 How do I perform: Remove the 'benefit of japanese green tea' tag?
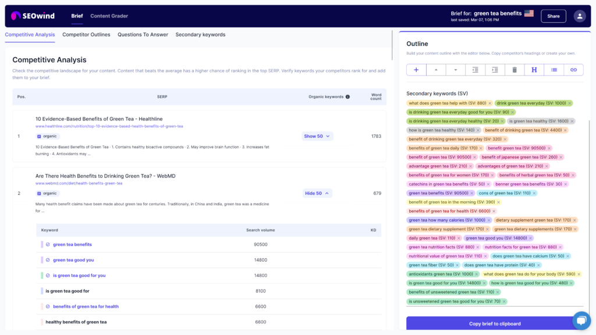pos(561,157)
